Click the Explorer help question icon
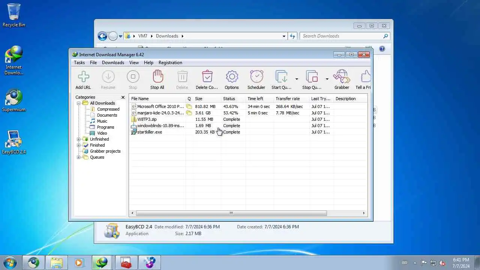Image resolution: width=480 pixels, height=270 pixels. click(x=382, y=49)
